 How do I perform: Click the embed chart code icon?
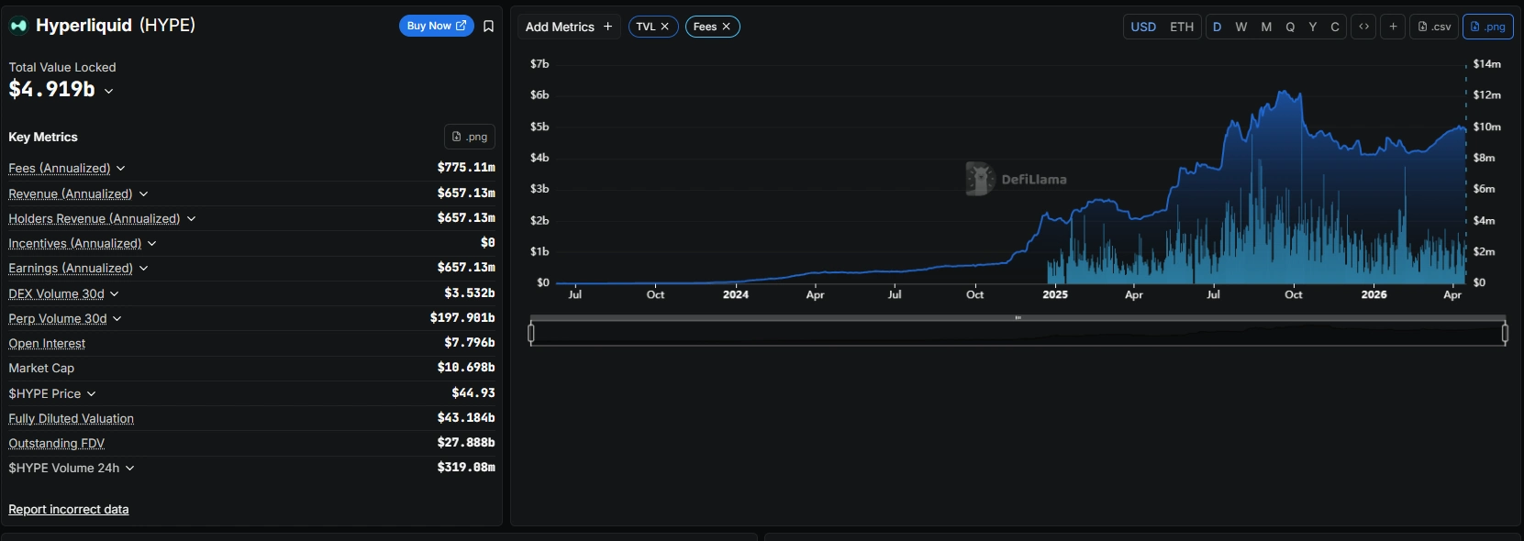pos(1363,27)
